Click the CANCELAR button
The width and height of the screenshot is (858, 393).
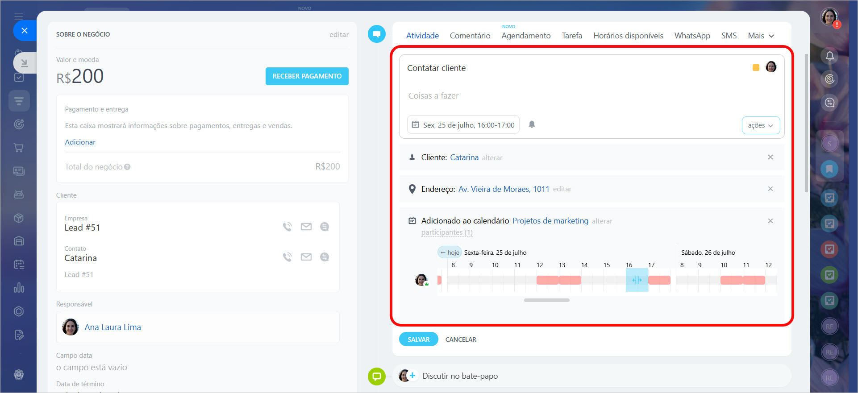pos(461,339)
